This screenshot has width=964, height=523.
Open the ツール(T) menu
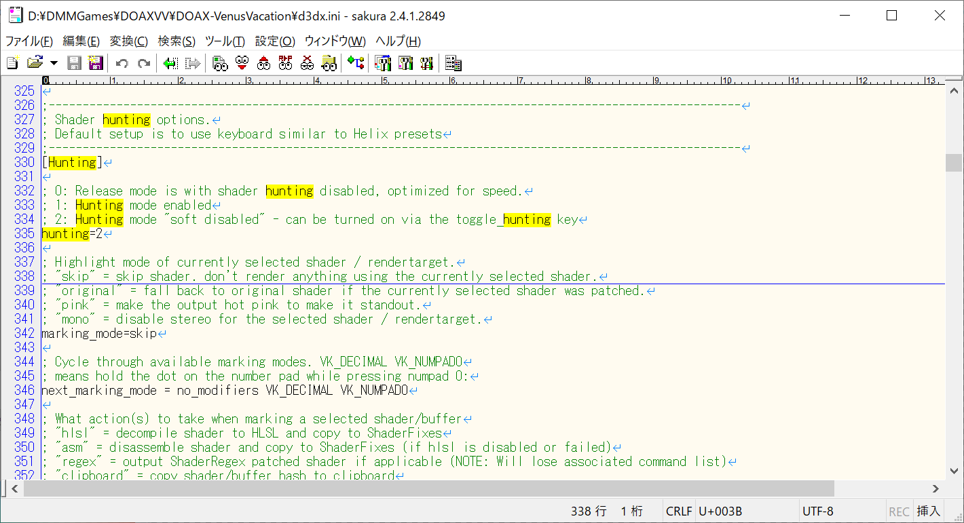[x=225, y=41]
